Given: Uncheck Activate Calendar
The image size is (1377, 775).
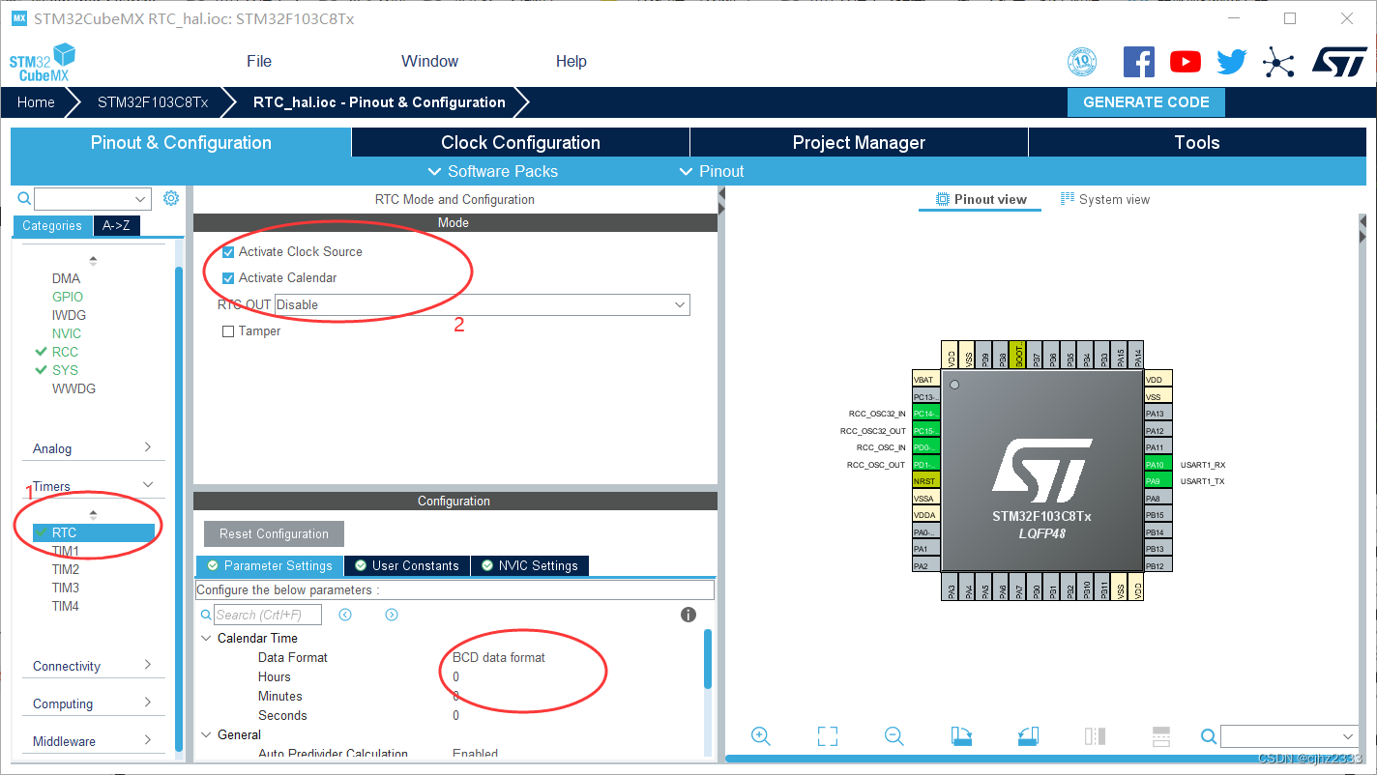Looking at the screenshot, I should [x=228, y=278].
